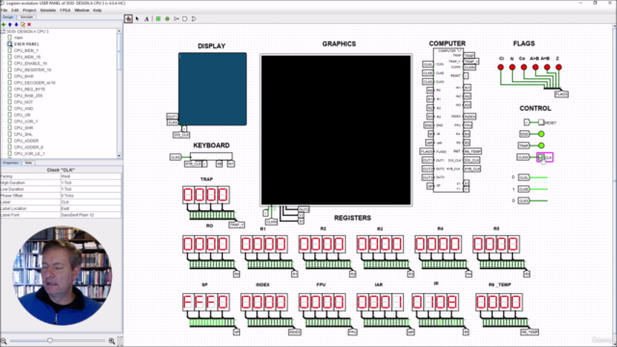Click the N flag red LED
Image resolution: width=617 pixels, height=347 pixels.
[512, 67]
